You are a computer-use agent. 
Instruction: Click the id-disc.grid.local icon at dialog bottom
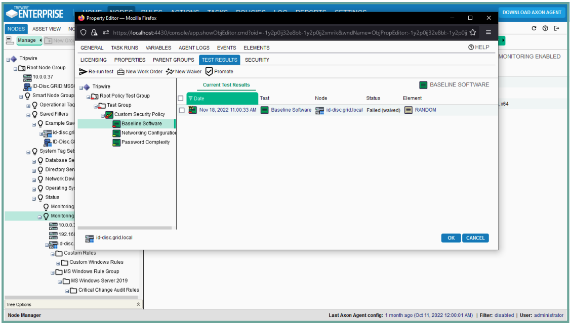(90, 238)
